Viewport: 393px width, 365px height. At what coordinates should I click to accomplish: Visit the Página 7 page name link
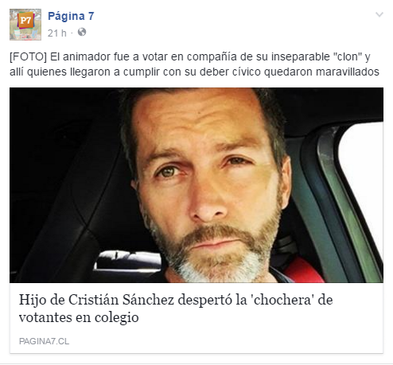point(71,16)
